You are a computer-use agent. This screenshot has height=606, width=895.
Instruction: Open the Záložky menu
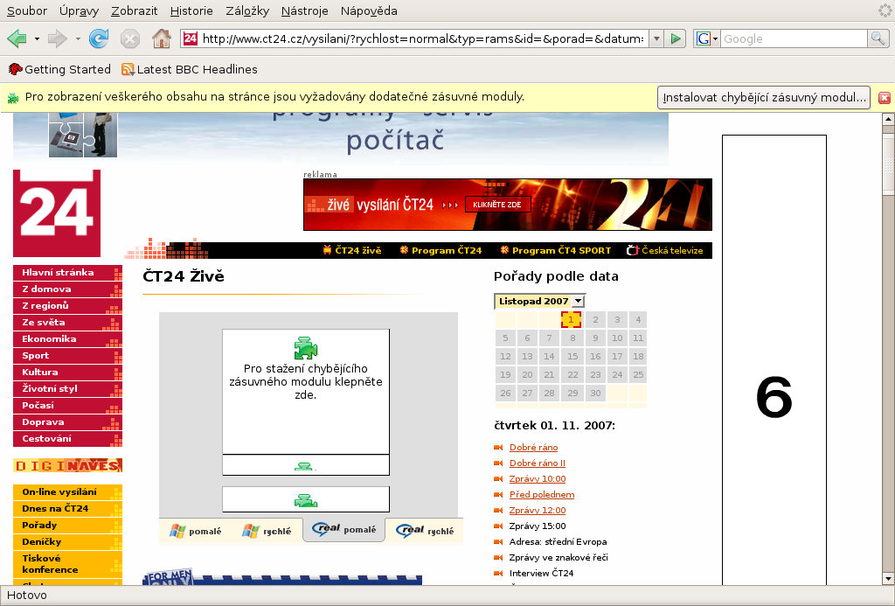coord(246,11)
